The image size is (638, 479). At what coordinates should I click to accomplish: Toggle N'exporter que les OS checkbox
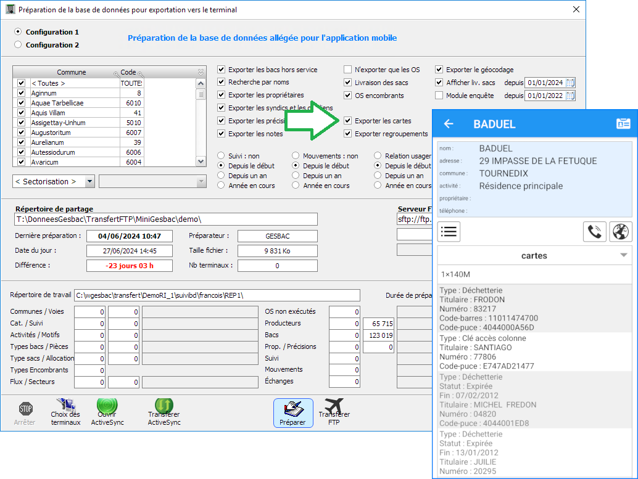(348, 70)
